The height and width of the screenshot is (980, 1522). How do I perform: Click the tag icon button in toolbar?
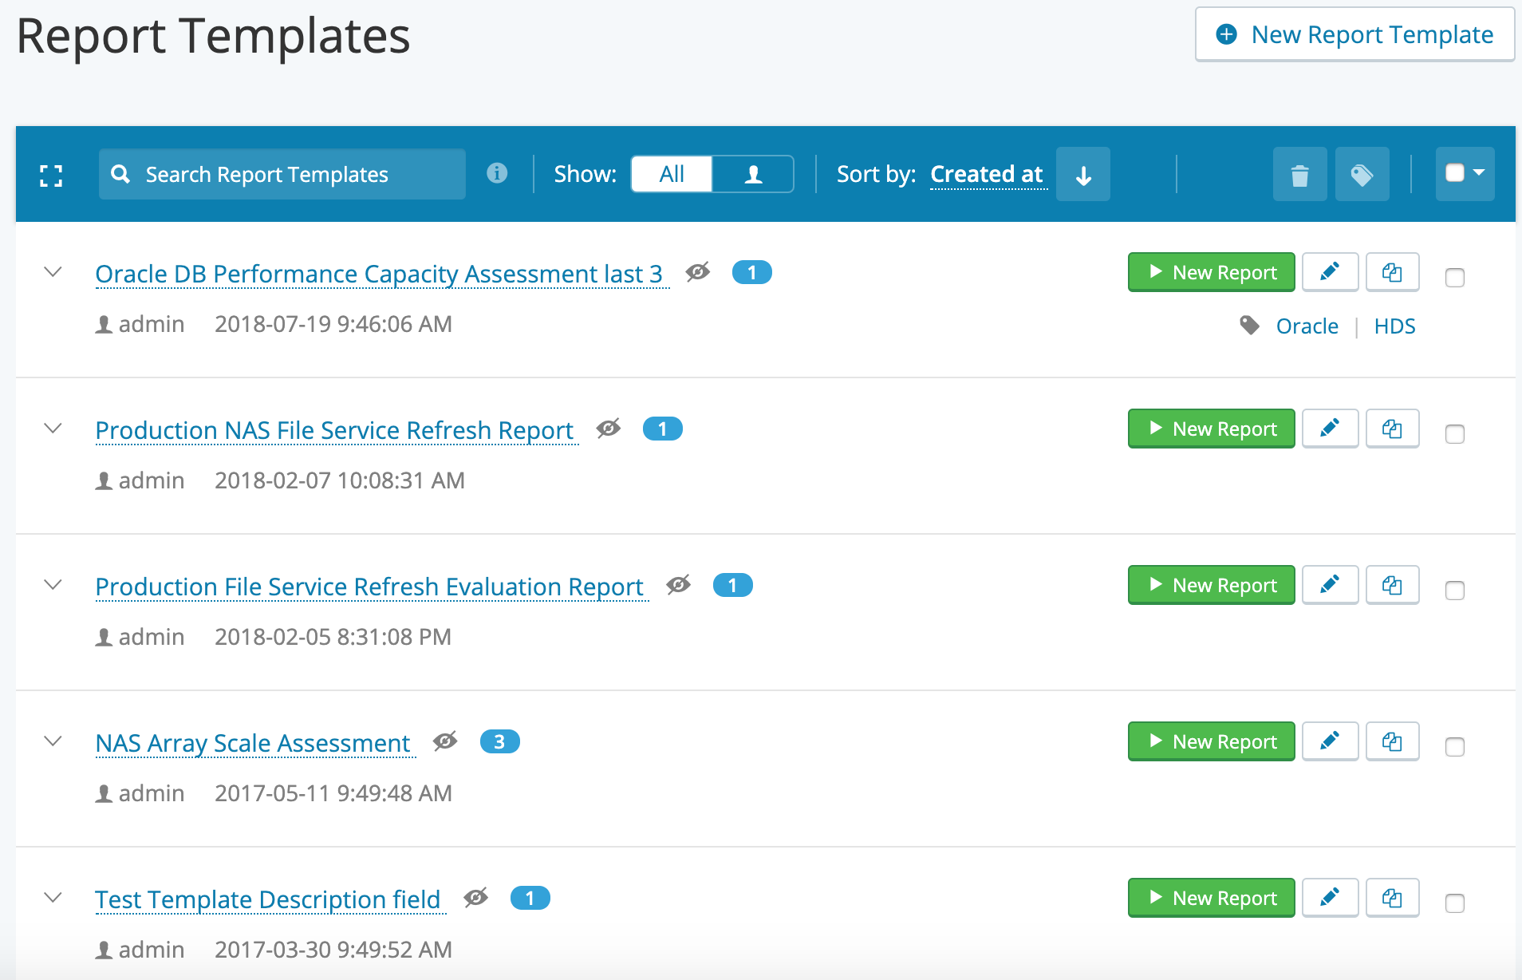(x=1362, y=174)
